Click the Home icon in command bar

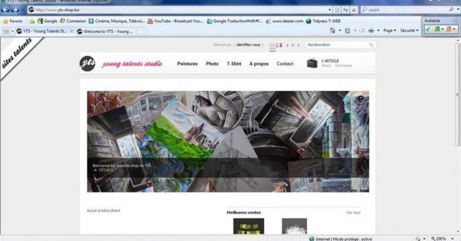pyautogui.click(x=333, y=31)
